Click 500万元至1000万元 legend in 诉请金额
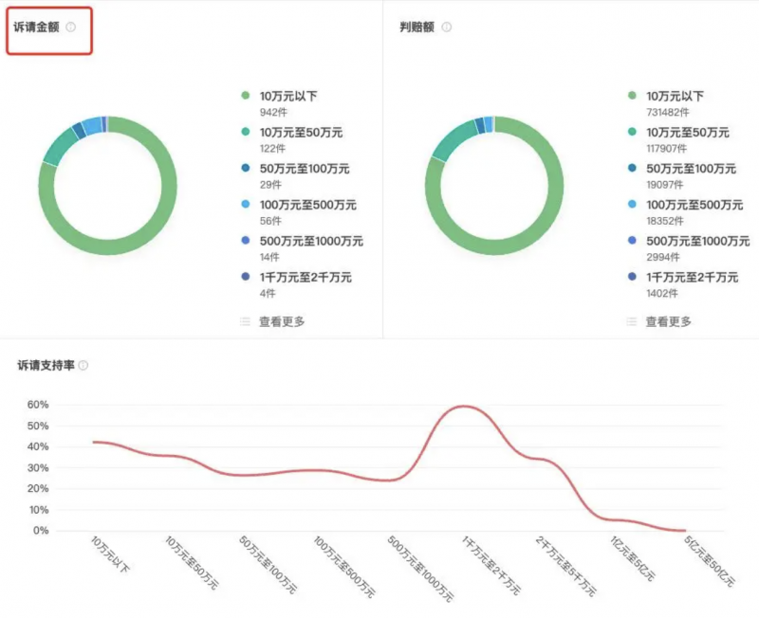This screenshot has width=759, height=618. pyautogui.click(x=311, y=241)
